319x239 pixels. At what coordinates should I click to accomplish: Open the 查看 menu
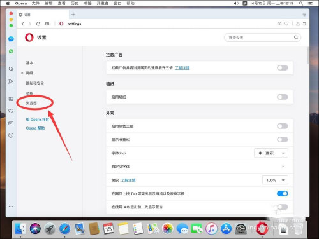(61, 3)
